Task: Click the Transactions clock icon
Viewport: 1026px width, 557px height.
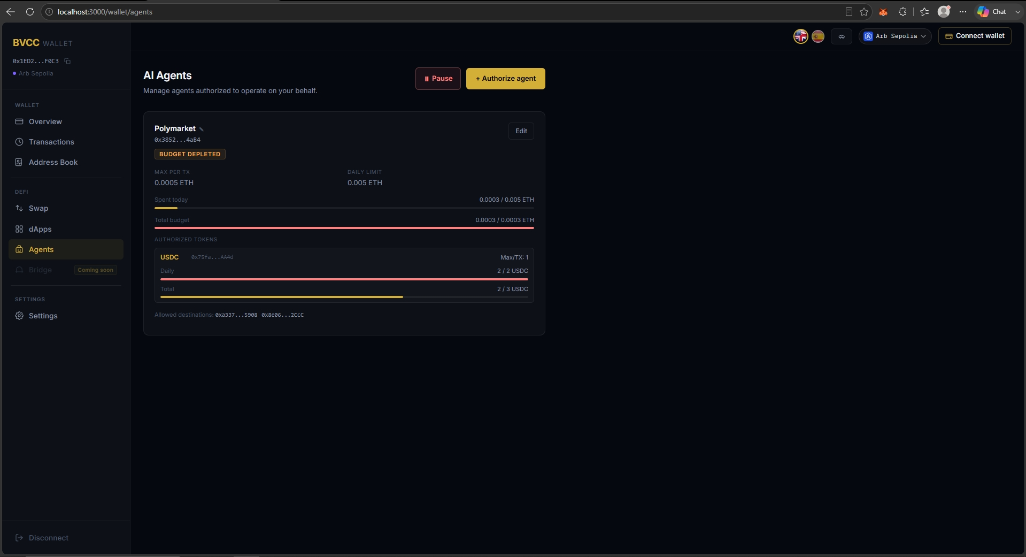Action: click(x=19, y=142)
